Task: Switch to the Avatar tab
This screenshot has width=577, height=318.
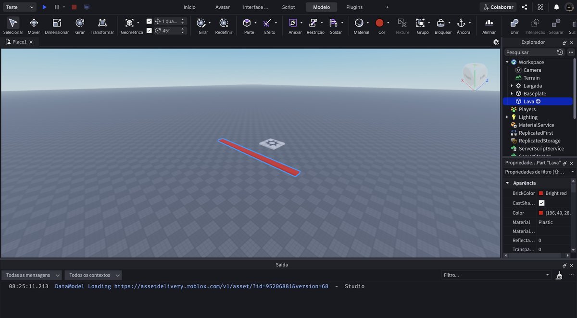Action: 222,7
